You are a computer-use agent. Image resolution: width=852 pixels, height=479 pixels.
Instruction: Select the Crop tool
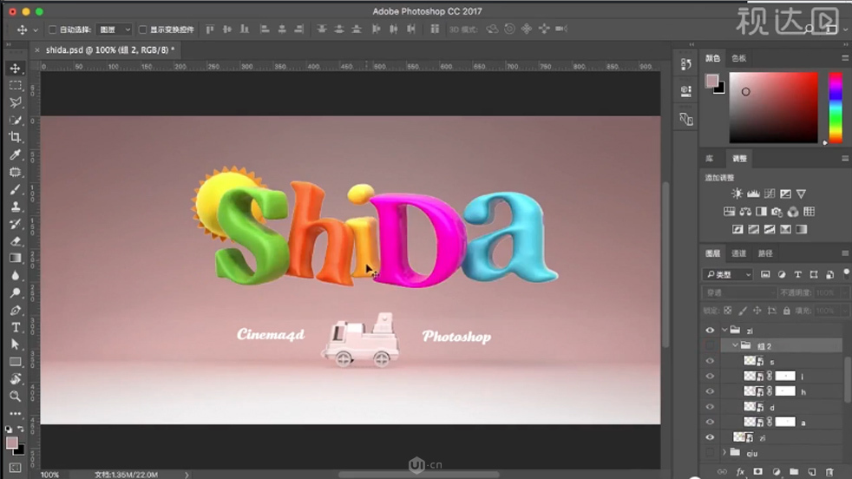(16, 137)
